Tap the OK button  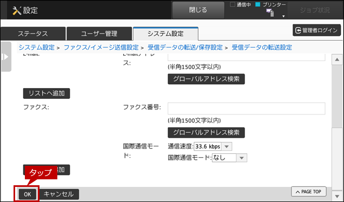[28, 194]
